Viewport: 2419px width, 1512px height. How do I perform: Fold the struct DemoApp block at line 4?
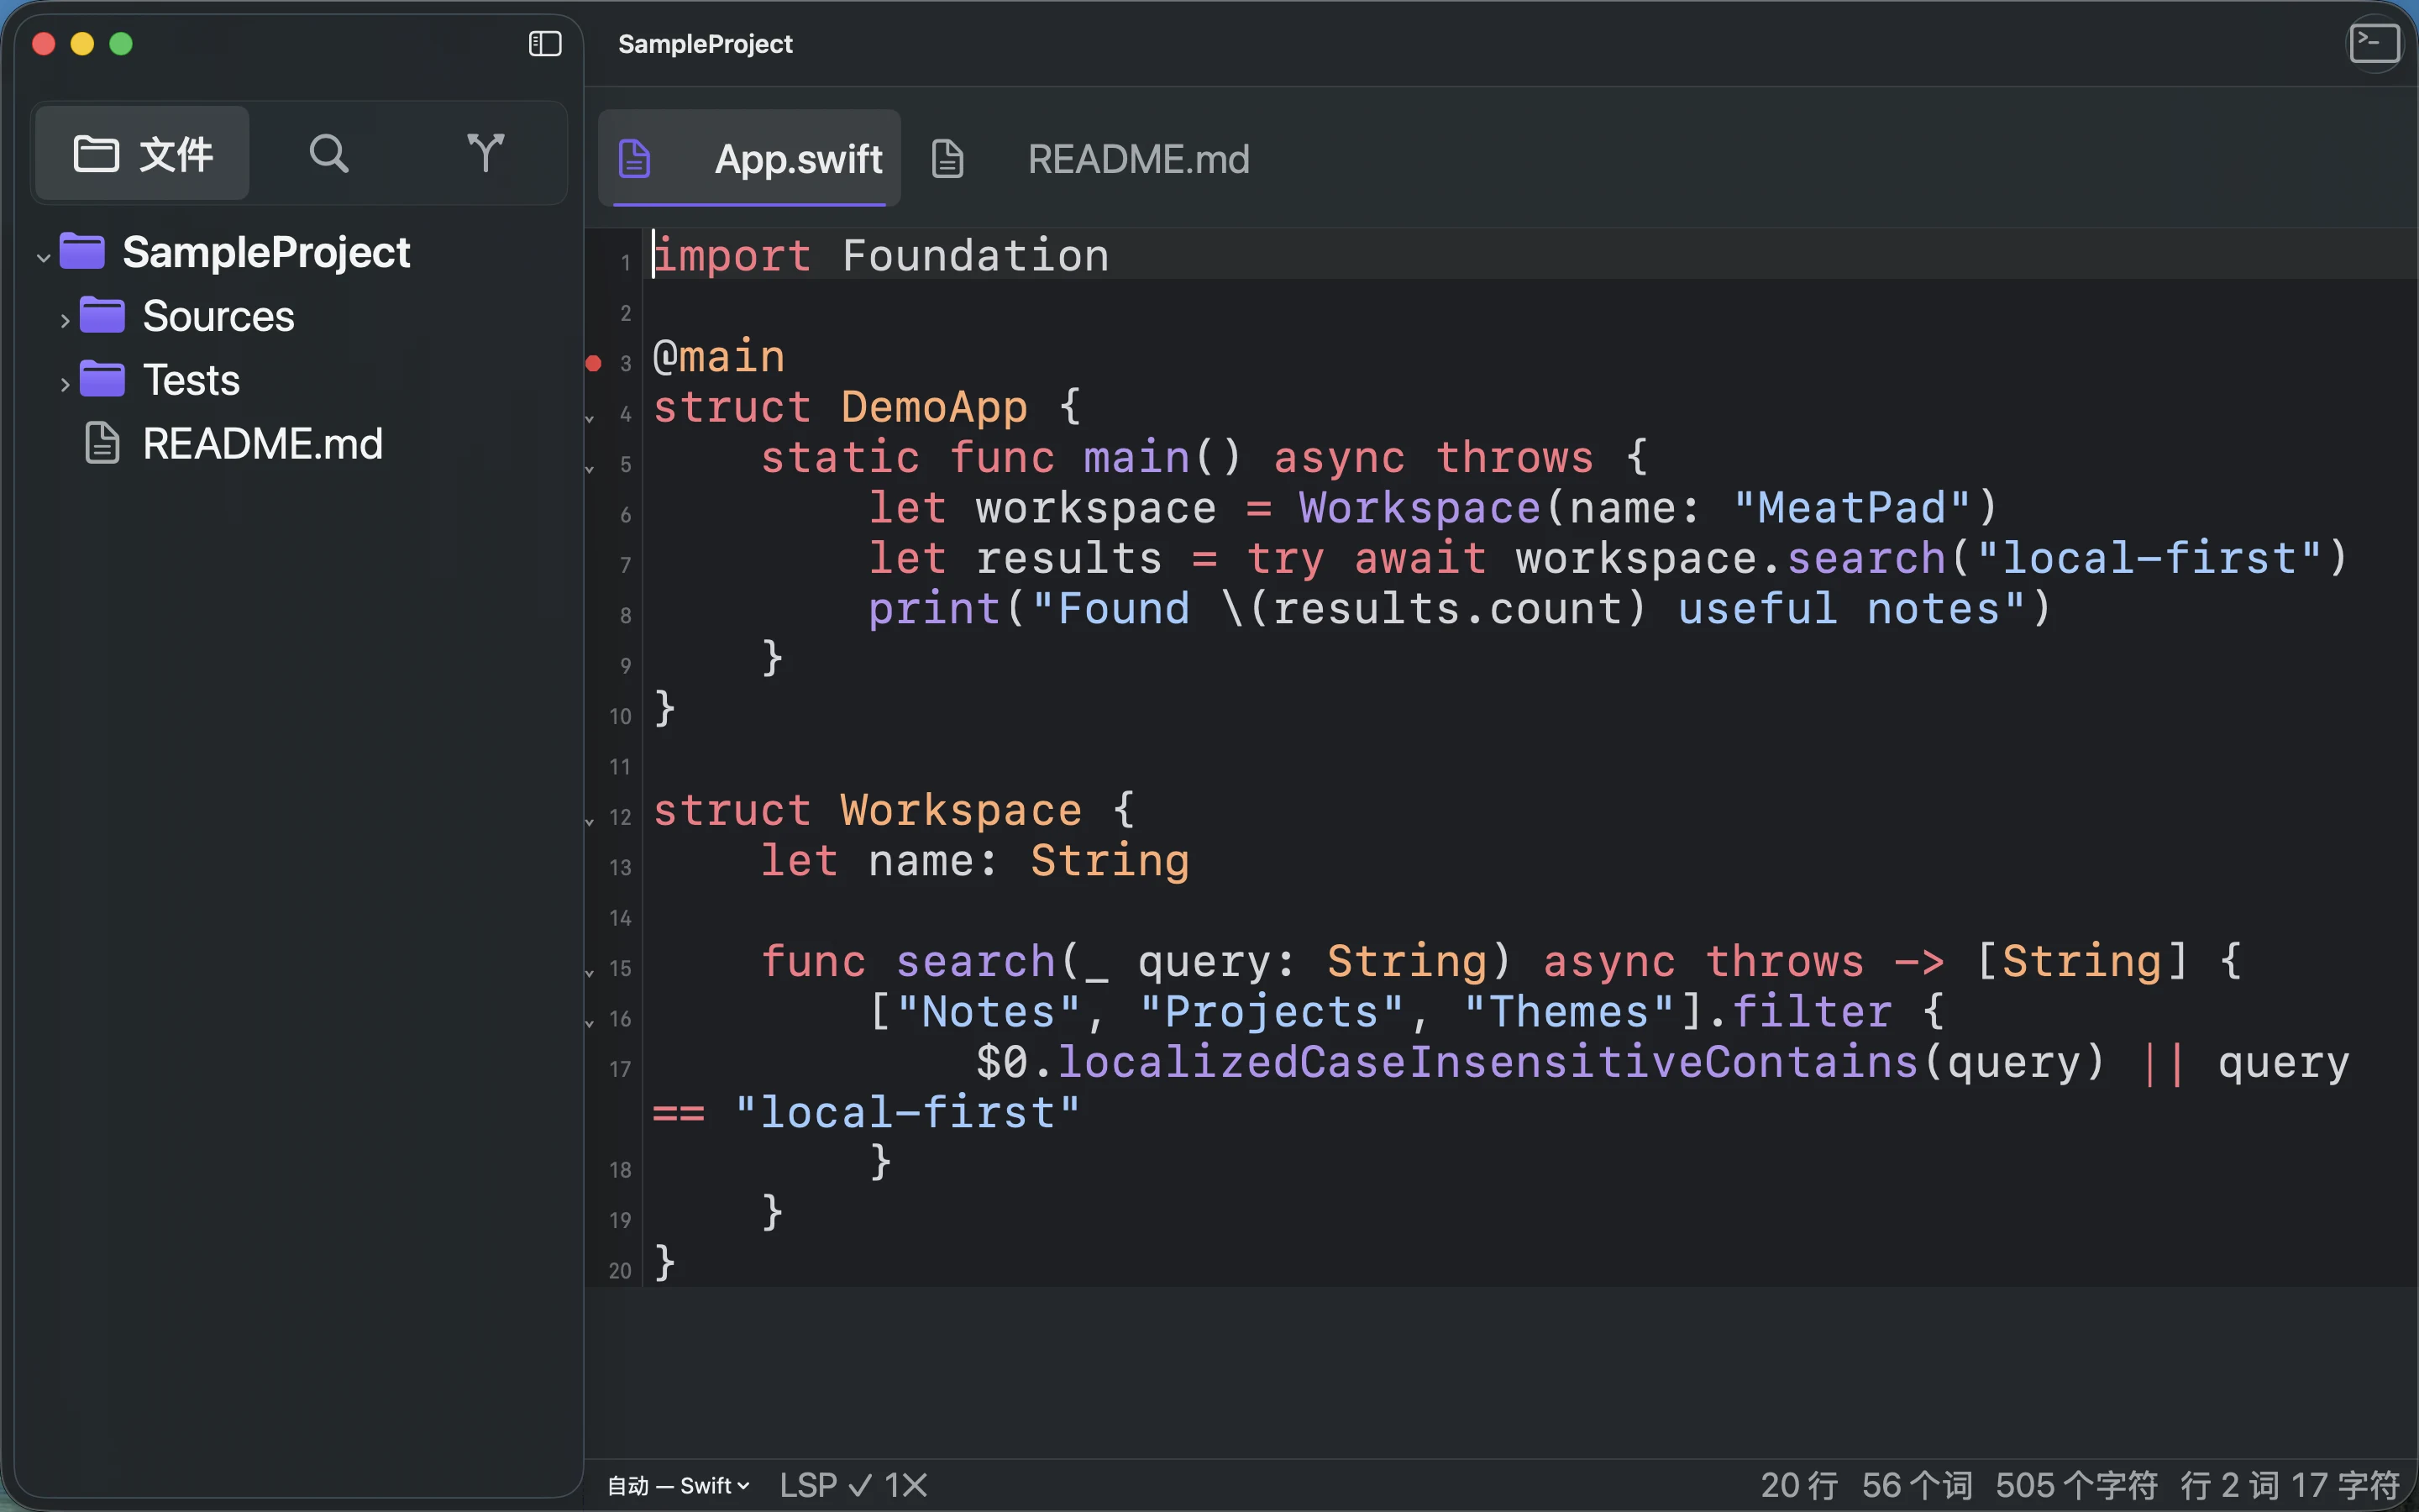pyautogui.click(x=590, y=418)
